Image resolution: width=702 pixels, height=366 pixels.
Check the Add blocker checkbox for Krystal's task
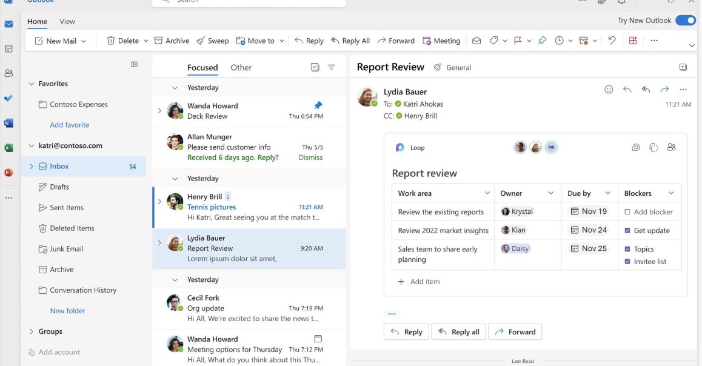pos(628,211)
